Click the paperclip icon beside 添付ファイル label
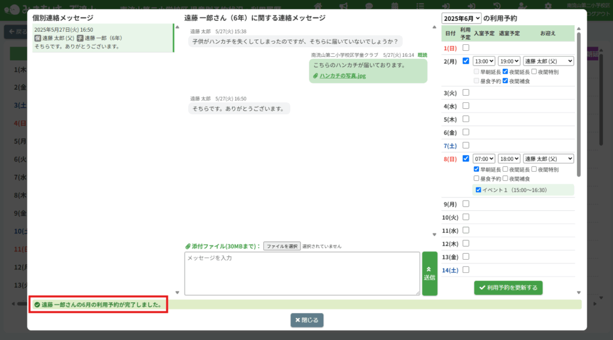The image size is (613, 340). tap(187, 246)
